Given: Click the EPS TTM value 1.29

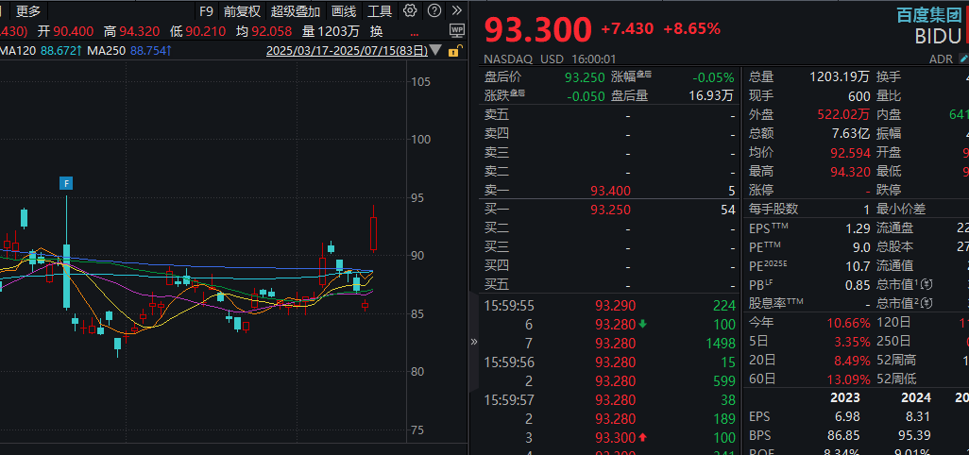Looking at the screenshot, I should point(858,228).
